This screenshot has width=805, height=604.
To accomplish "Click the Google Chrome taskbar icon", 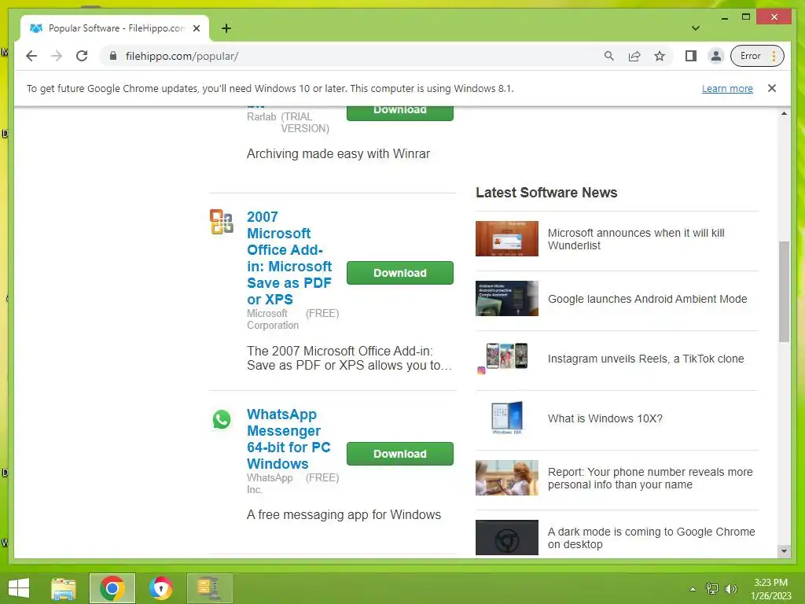I will pos(112,588).
